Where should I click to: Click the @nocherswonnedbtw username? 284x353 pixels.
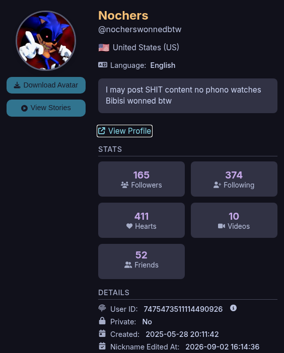point(140,30)
